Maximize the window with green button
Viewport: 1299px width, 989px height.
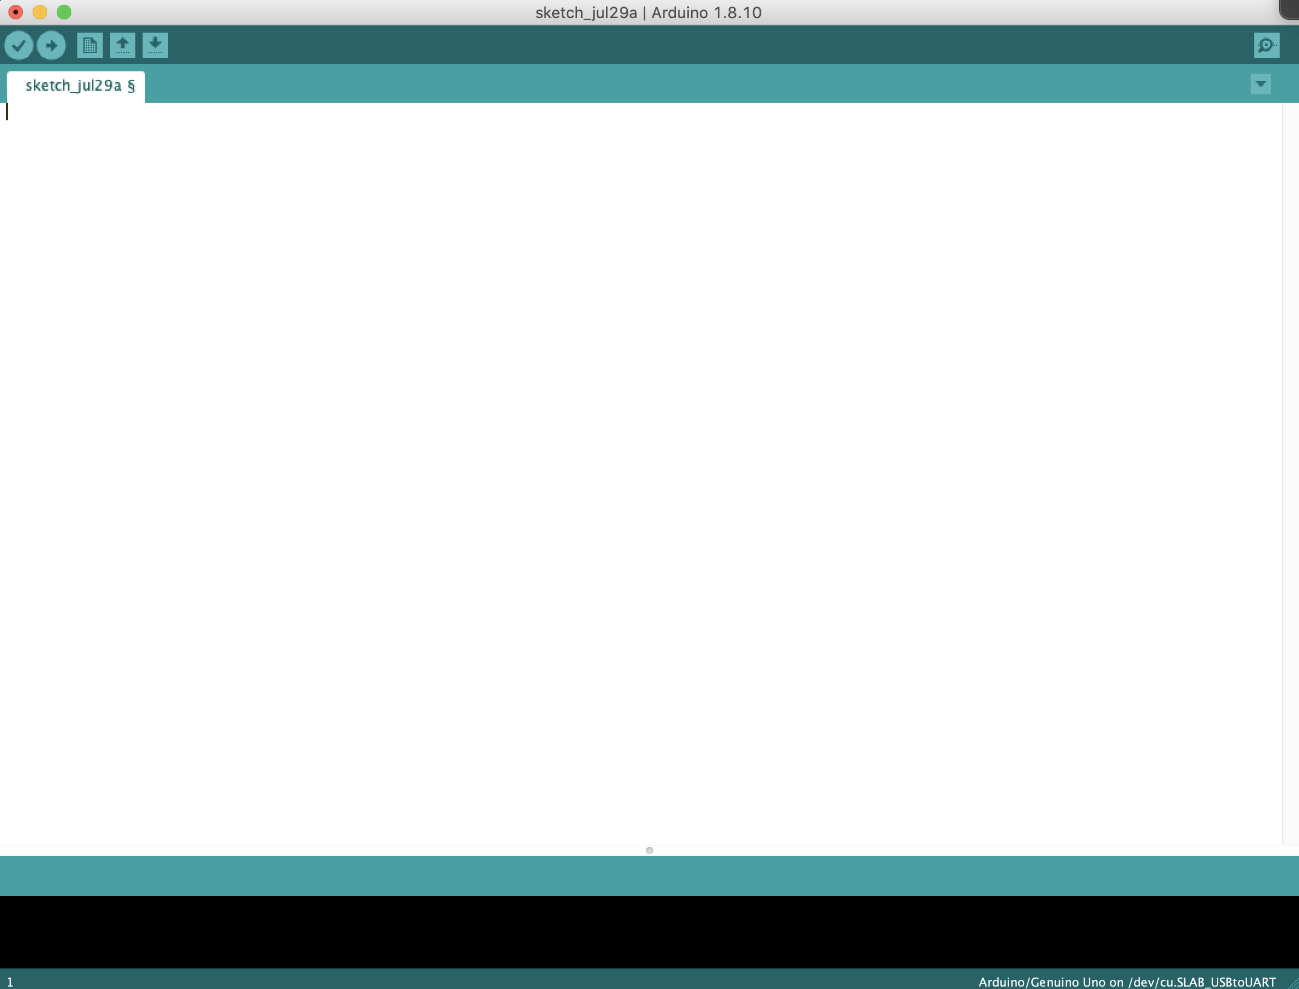coord(64,12)
